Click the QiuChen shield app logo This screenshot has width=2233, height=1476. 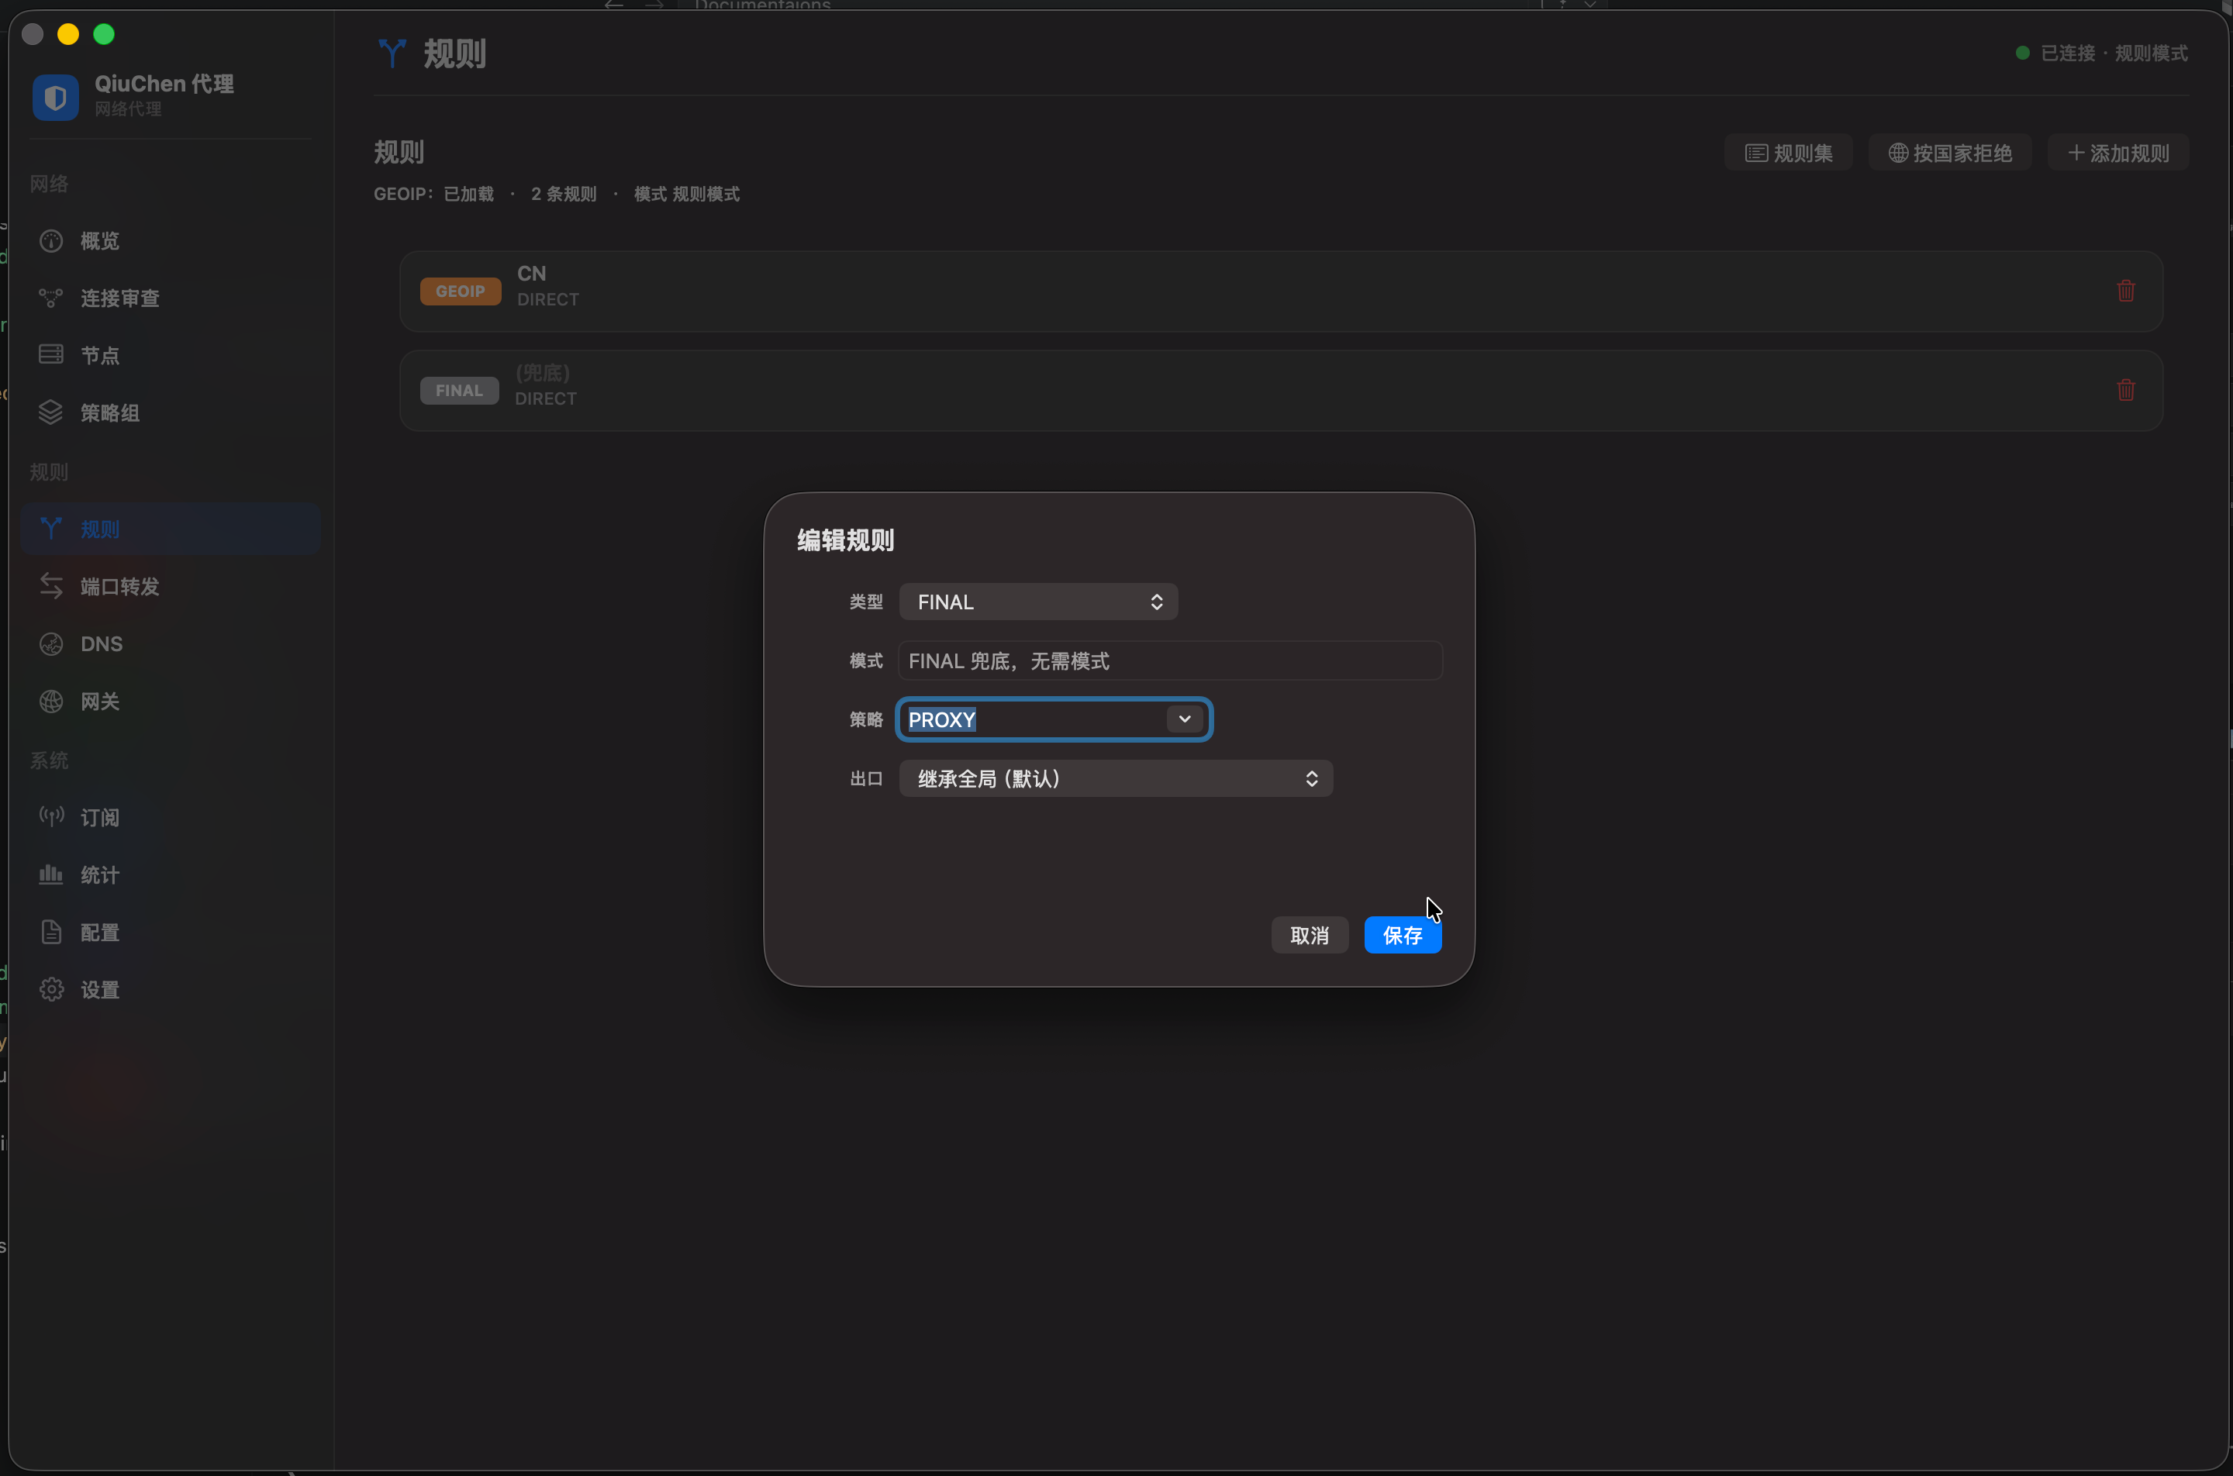click(x=56, y=97)
